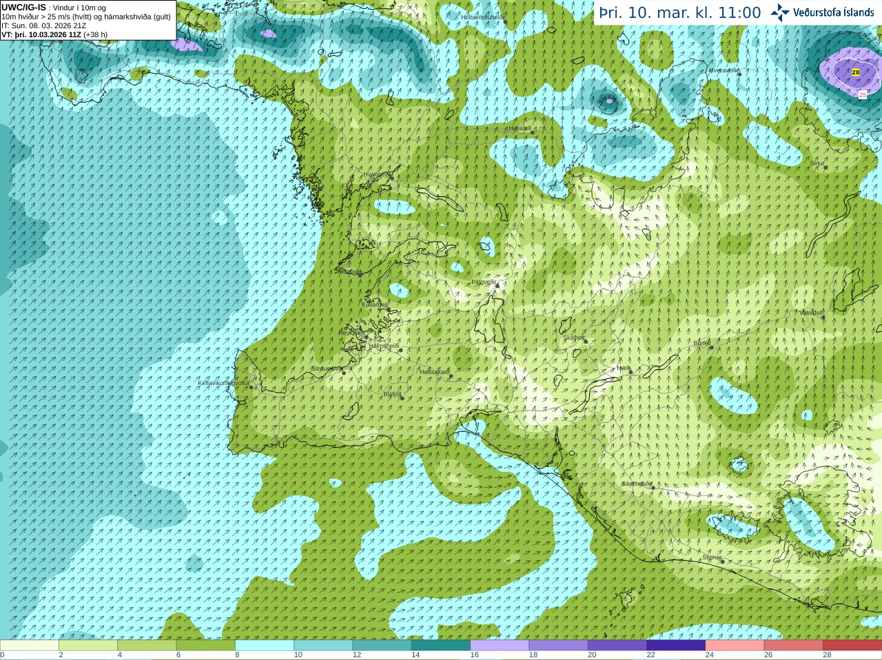Click the Setur station label
The width and height of the screenshot is (882, 660).
pyautogui.click(x=817, y=163)
